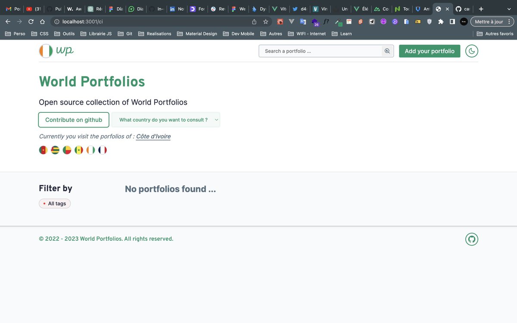Switch to the last GitHub tab
This screenshot has height=323, width=517.
click(x=463, y=9)
